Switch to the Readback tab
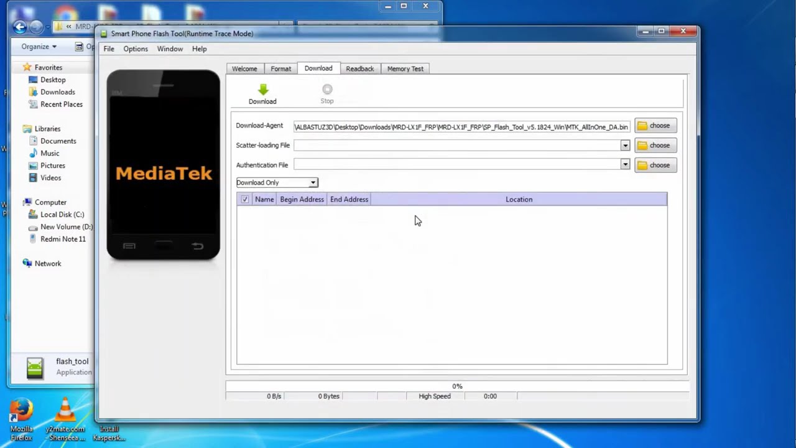Screen dimensions: 796x448 (x=360, y=69)
